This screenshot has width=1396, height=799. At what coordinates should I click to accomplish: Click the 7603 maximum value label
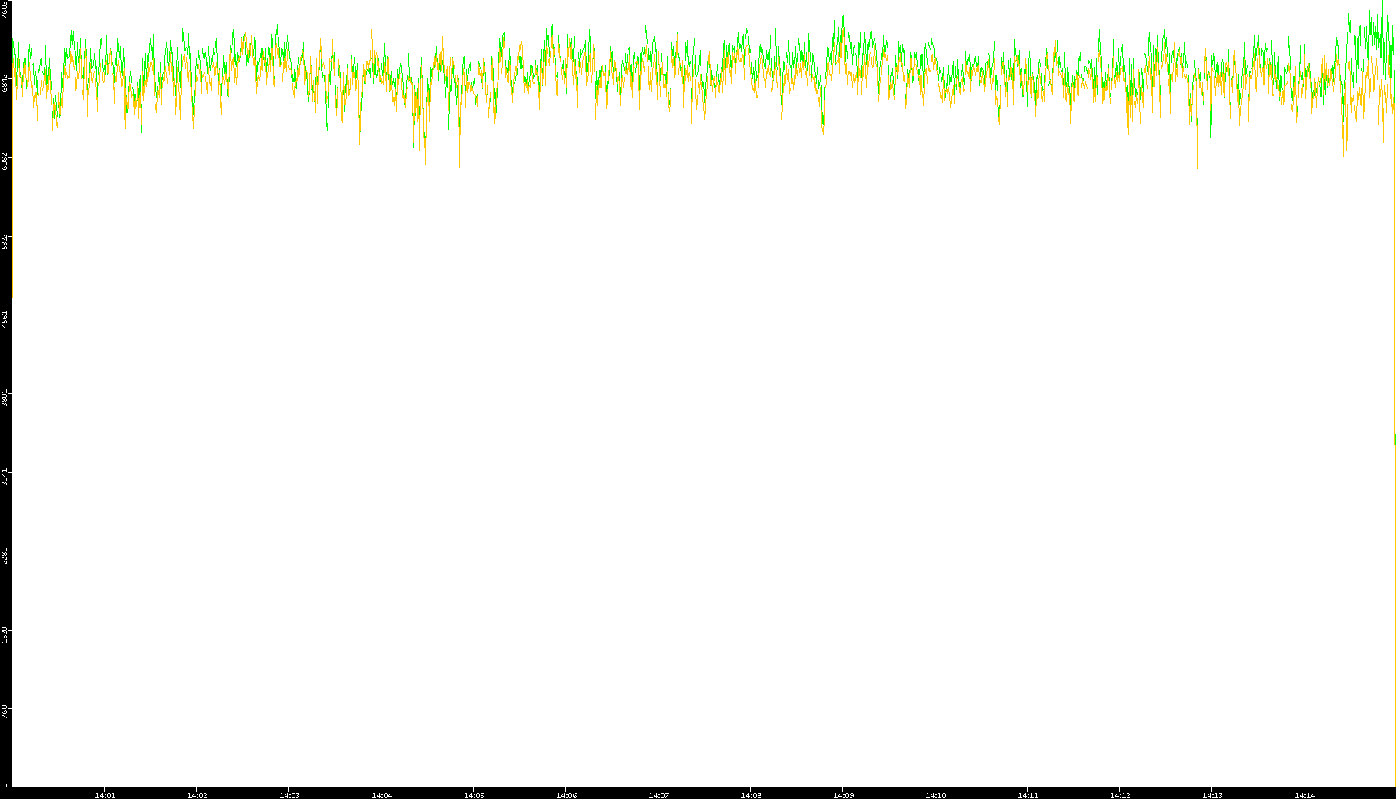pyautogui.click(x=5, y=9)
